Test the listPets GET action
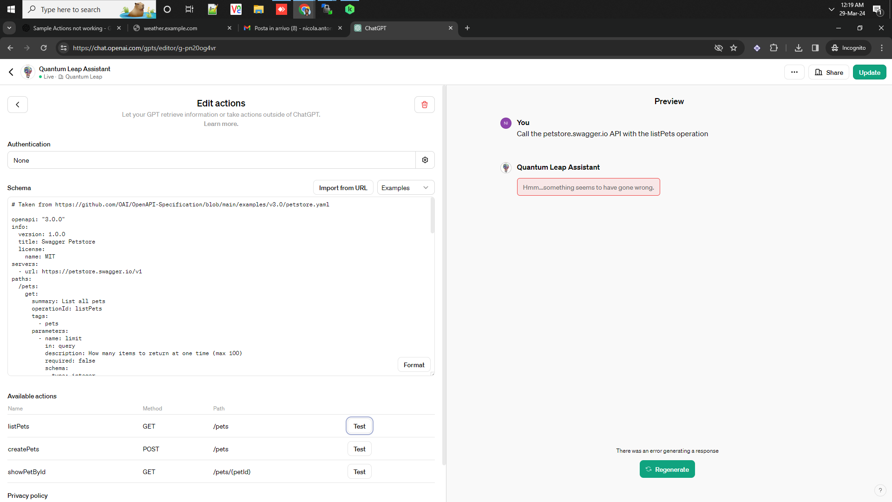This screenshot has height=502, width=892. click(x=359, y=426)
